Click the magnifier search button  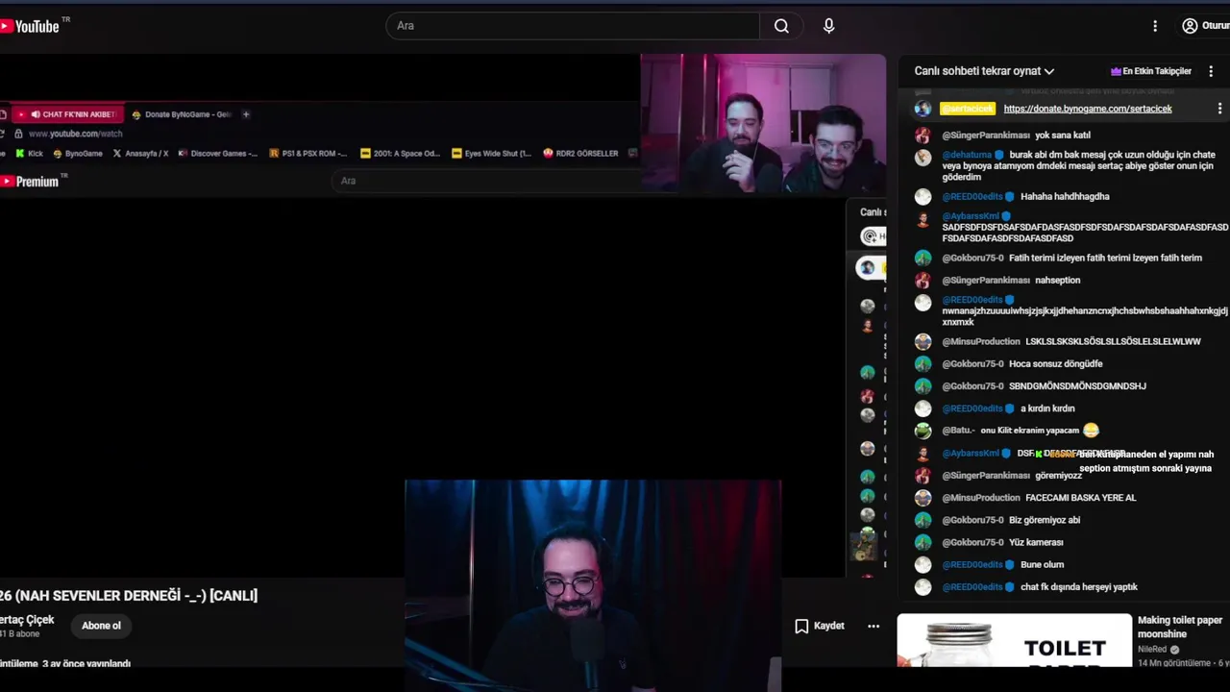pyautogui.click(x=782, y=26)
